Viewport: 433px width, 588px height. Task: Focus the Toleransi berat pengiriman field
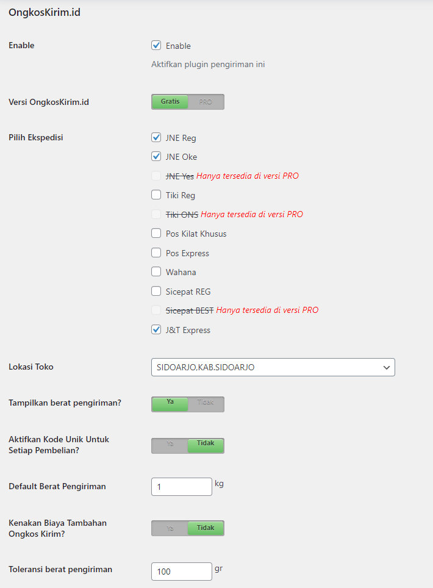(181, 572)
